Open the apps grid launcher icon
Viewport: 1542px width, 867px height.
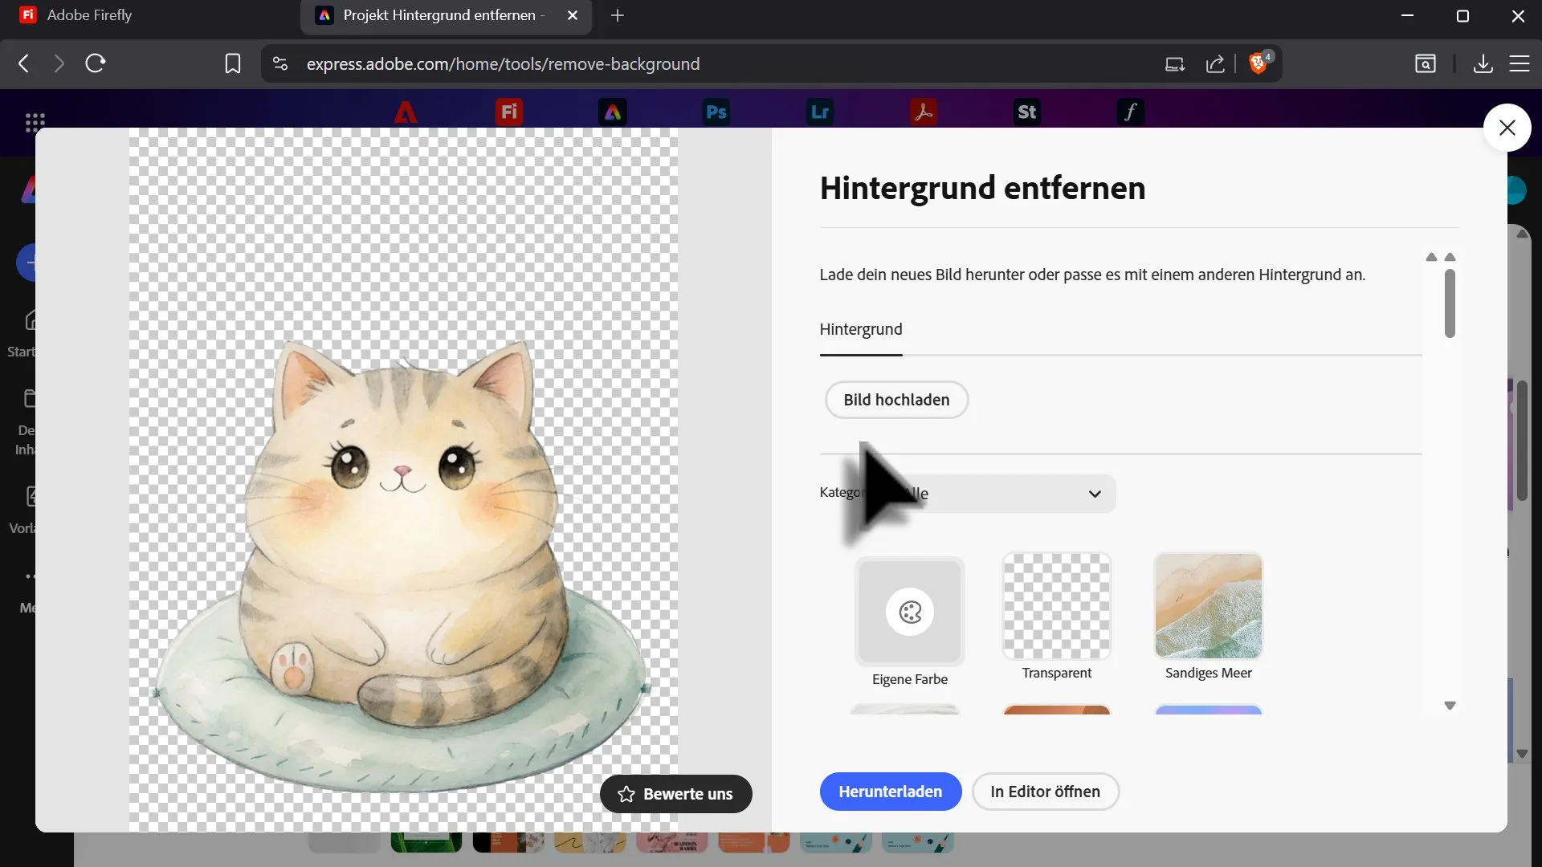pyautogui.click(x=35, y=122)
